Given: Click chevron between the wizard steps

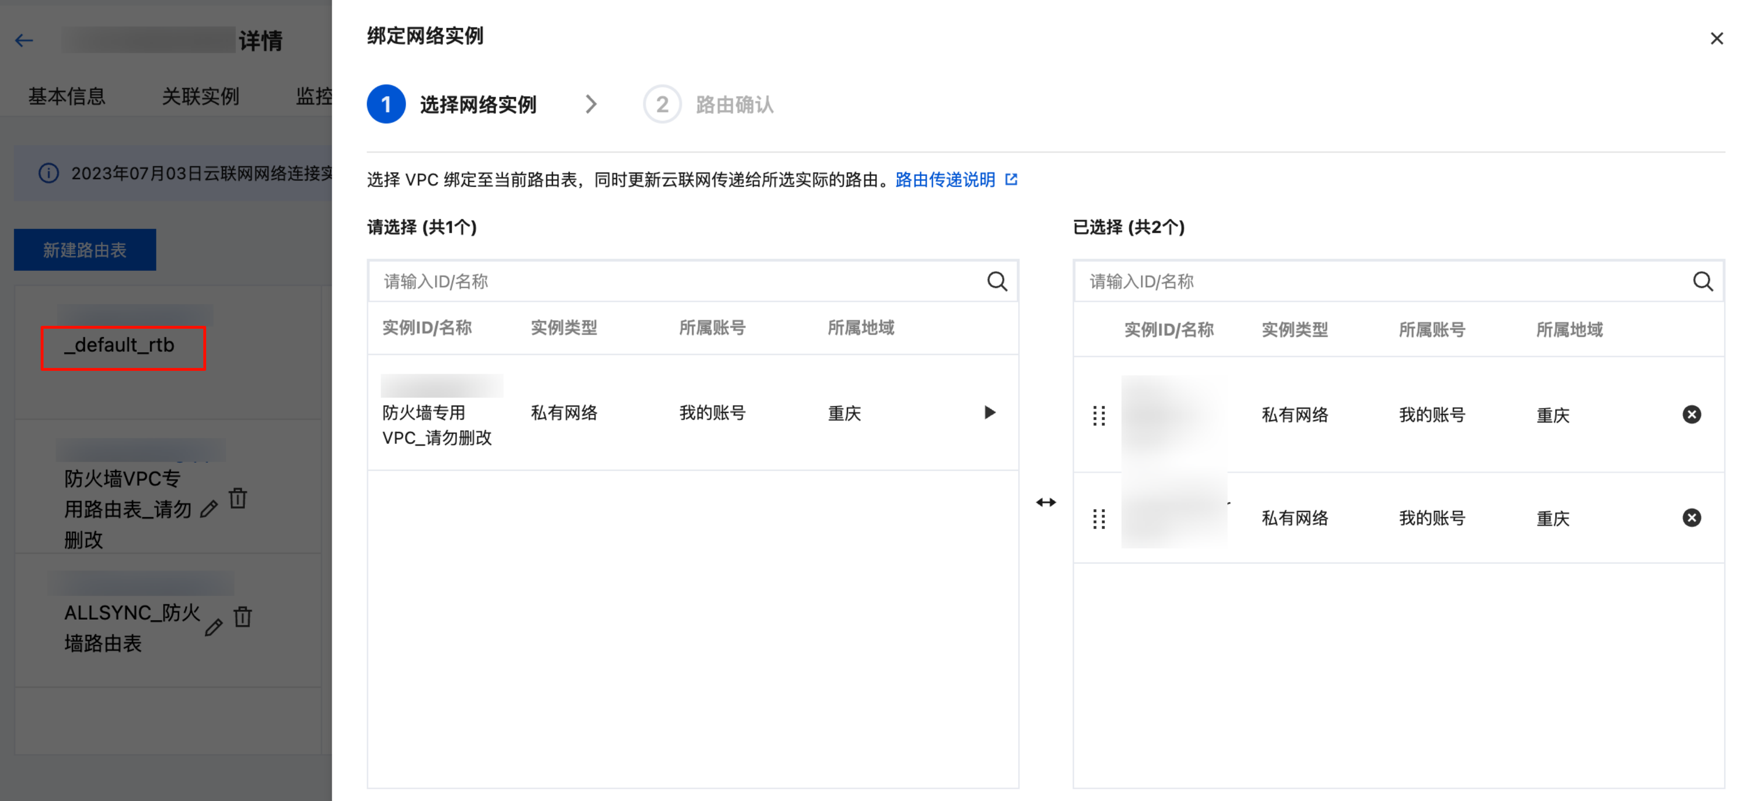Looking at the screenshot, I should pyautogui.click(x=591, y=104).
